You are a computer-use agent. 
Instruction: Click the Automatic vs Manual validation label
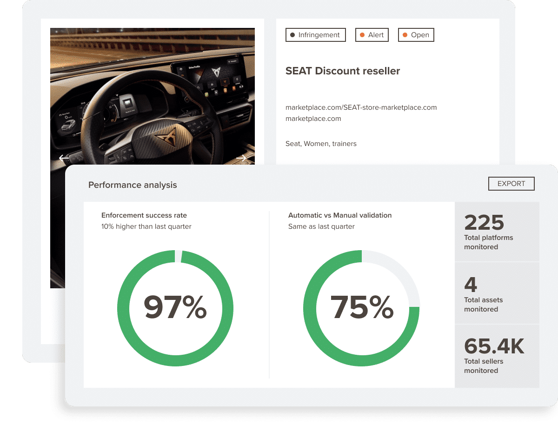pyautogui.click(x=340, y=215)
